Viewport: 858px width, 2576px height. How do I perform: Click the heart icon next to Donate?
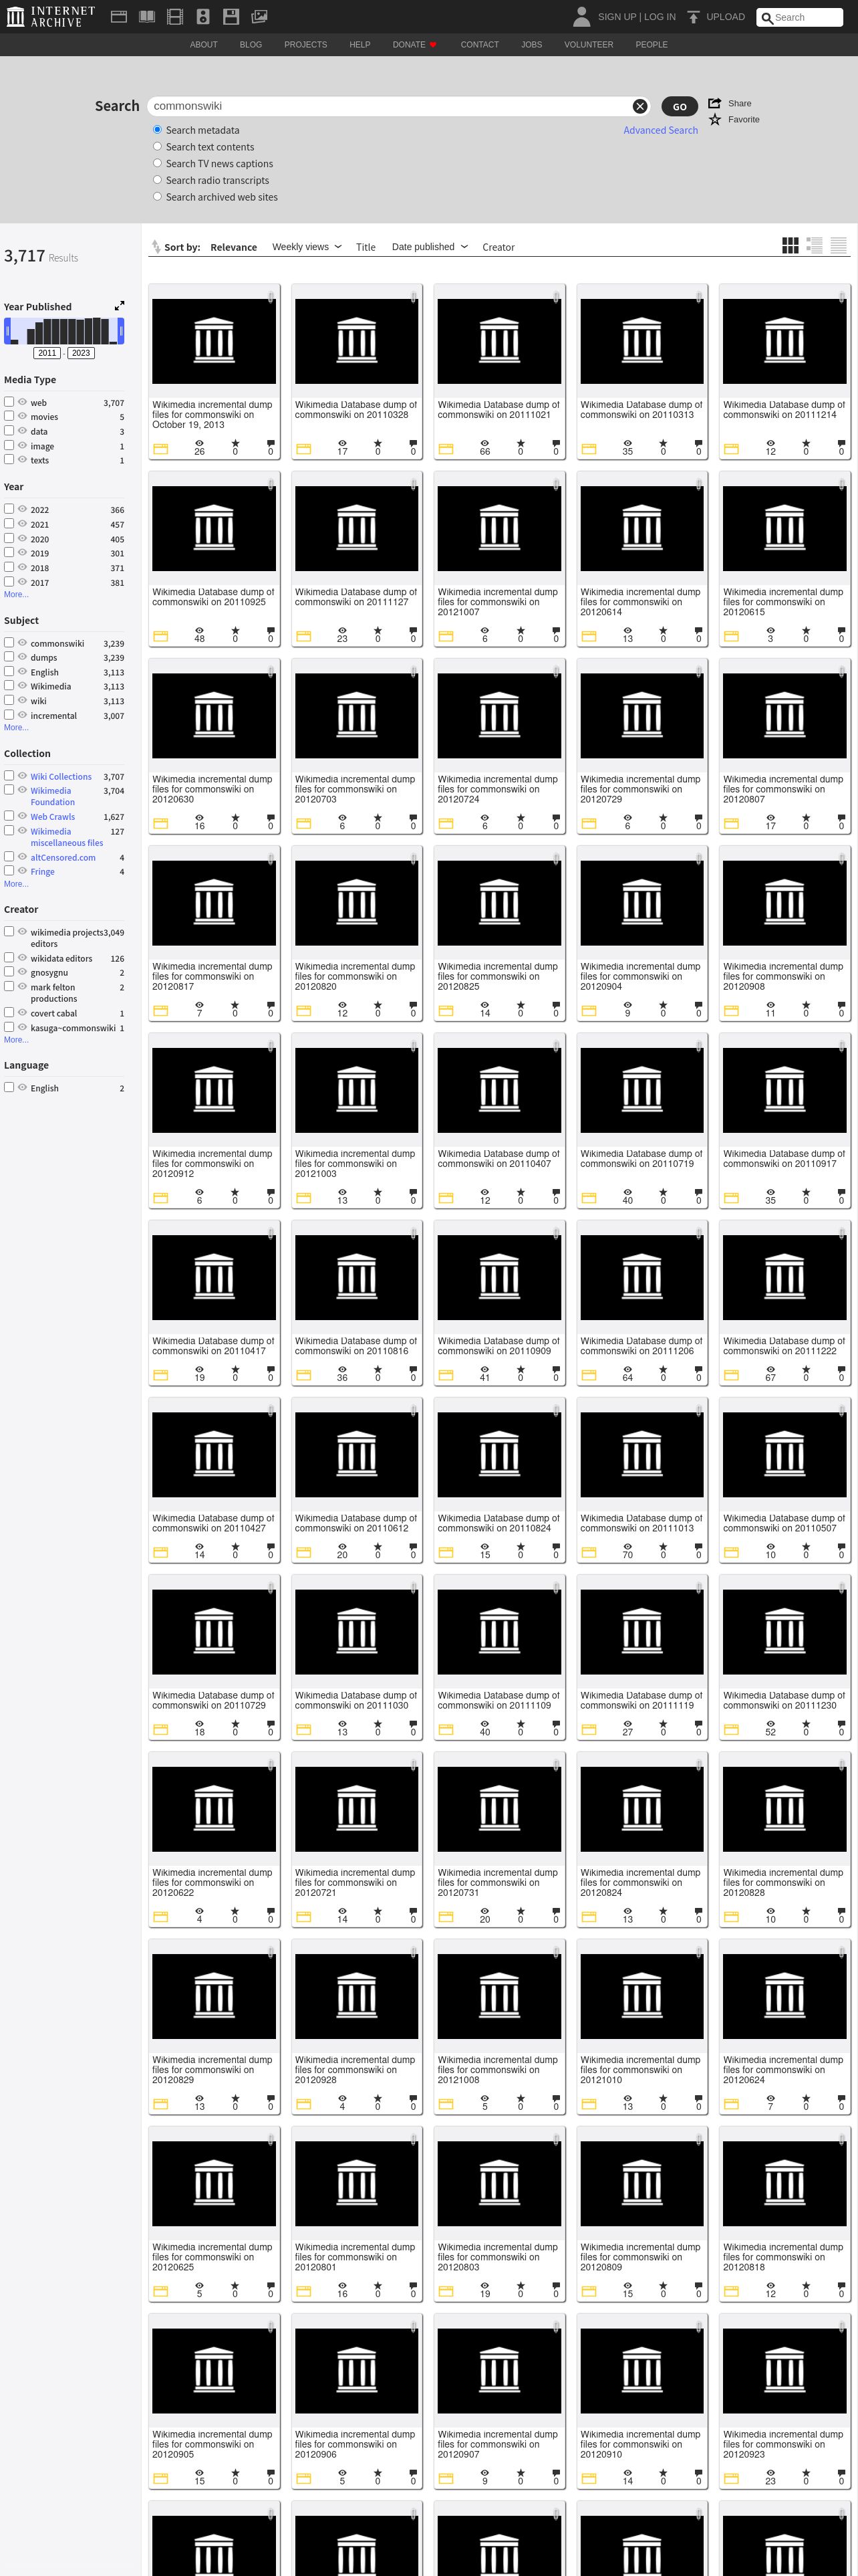tap(434, 45)
